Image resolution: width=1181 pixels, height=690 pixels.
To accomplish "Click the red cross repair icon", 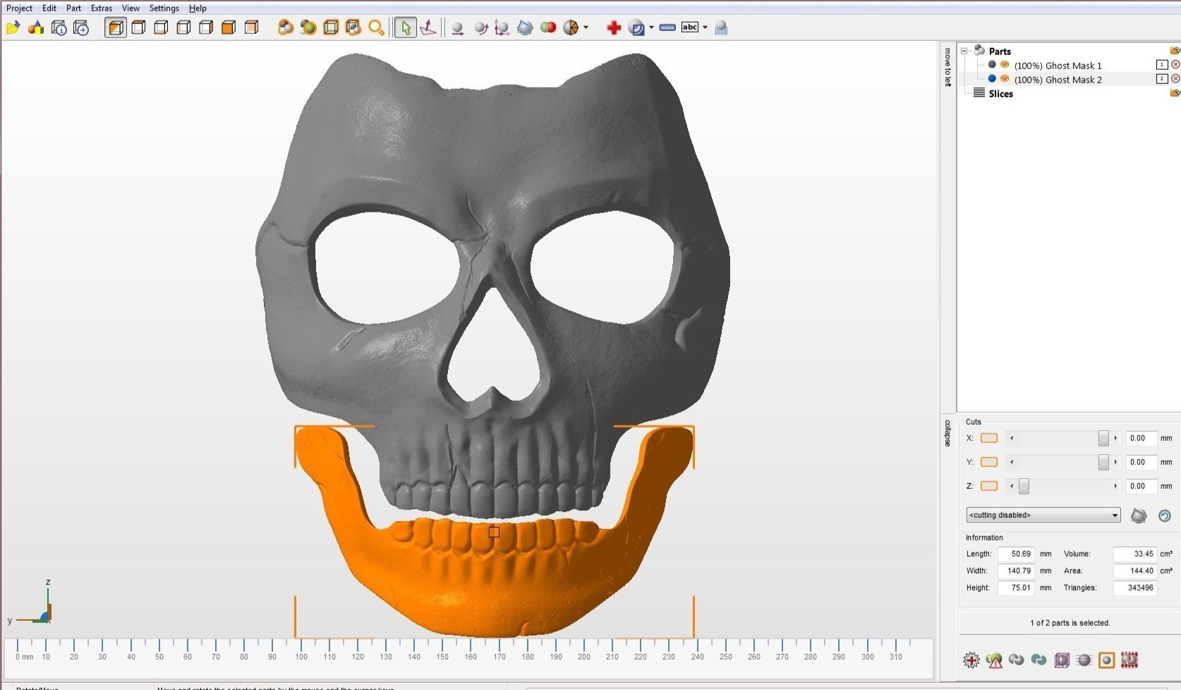I will click(614, 28).
